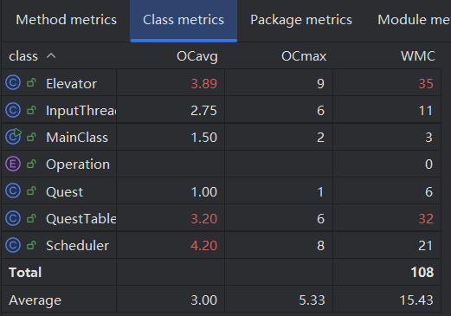Viewport: 451px width, 316px height.
Task: Click the runnable MainClass icon
Action: [13, 137]
